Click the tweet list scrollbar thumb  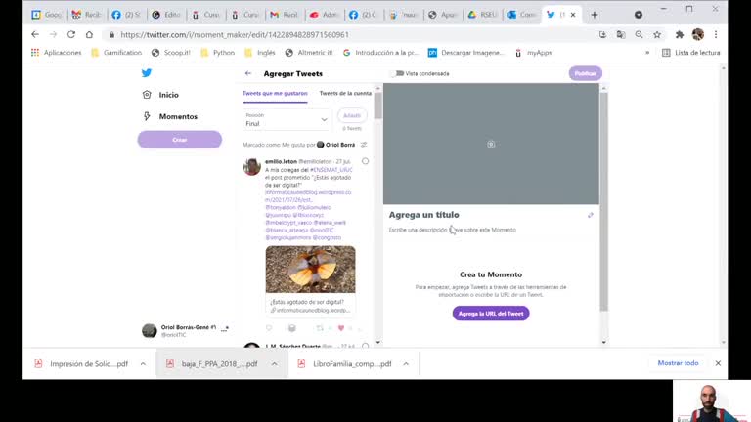tap(377, 105)
